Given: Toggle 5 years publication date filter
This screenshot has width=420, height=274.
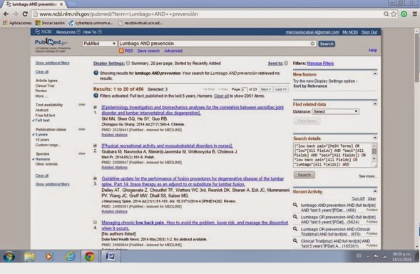Looking at the screenshot, I should click(41, 135).
